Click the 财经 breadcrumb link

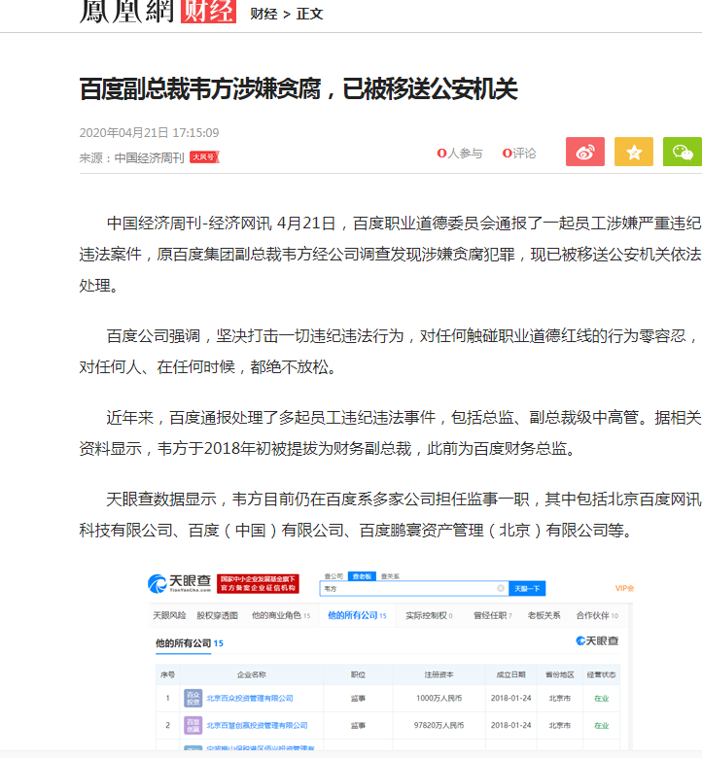[263, 14]
